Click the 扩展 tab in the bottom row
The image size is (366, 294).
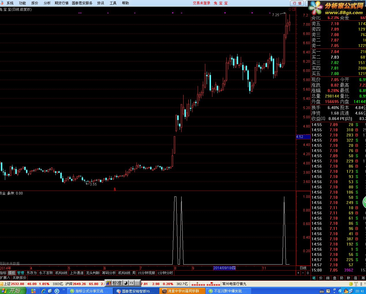tap(5, 278)
